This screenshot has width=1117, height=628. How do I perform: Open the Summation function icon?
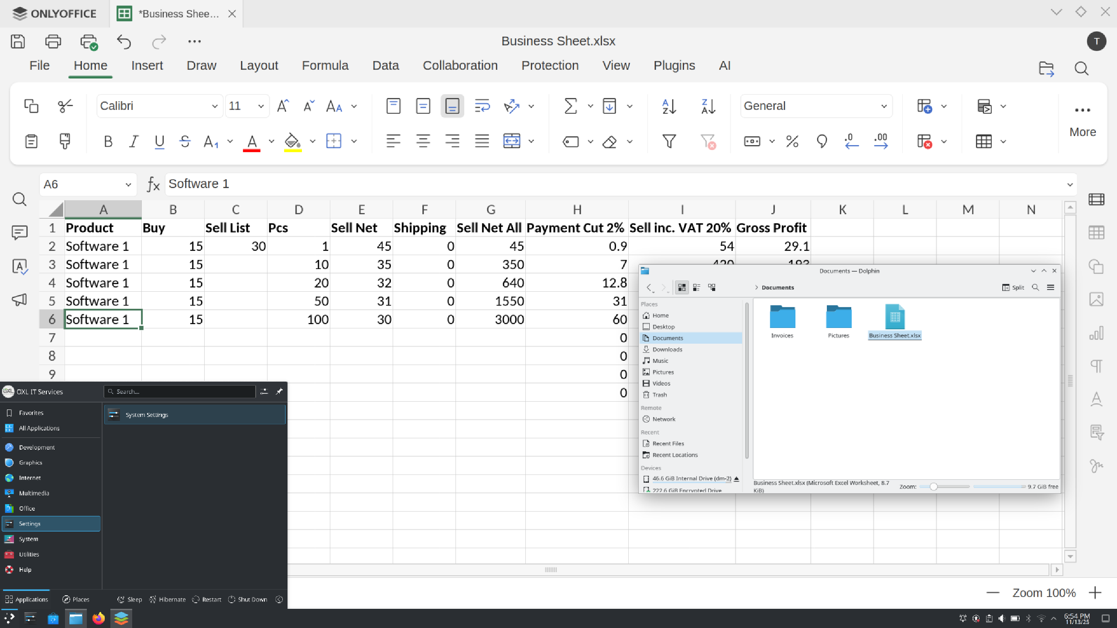570,106
